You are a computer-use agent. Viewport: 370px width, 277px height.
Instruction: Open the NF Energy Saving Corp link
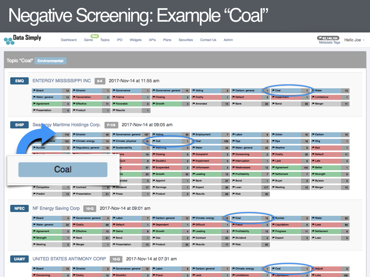pyautogui.click(x=56, y=208)
